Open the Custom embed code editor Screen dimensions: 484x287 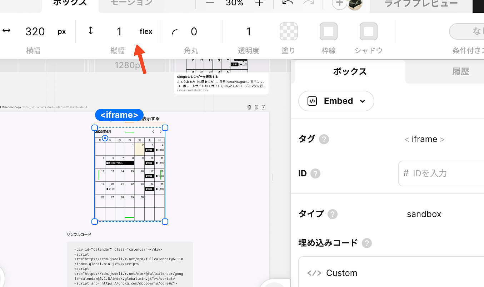click(391, 272)
